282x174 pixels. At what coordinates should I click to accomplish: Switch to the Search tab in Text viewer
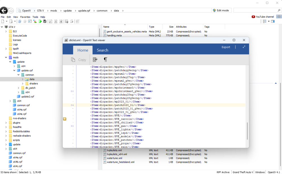(103, 50)
